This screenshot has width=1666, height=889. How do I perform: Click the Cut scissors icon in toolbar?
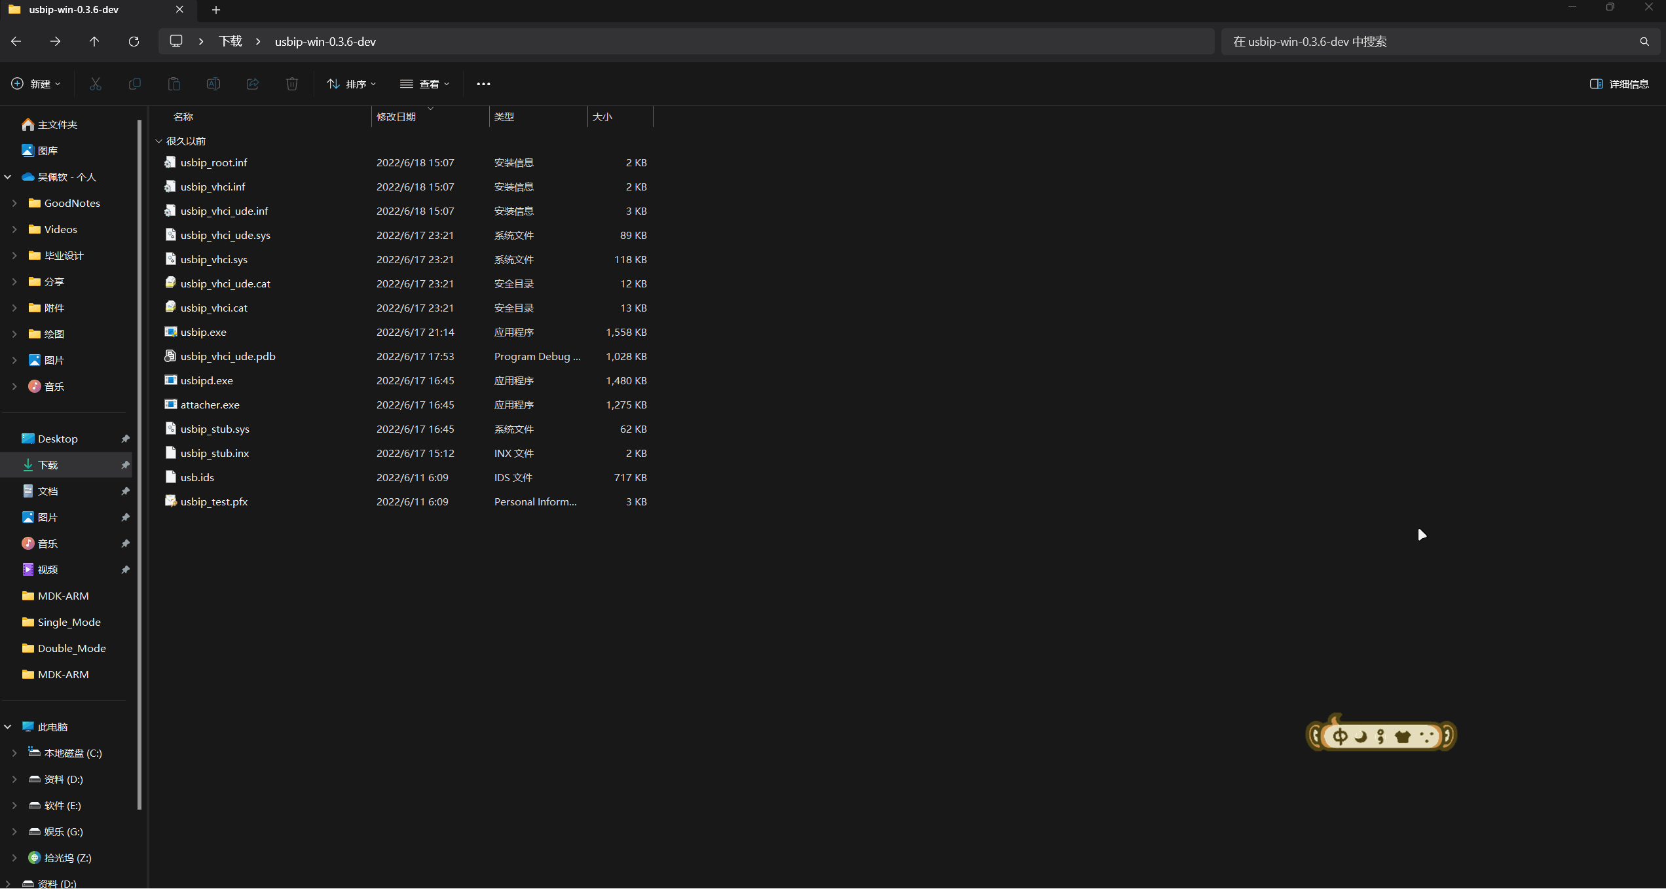(x=96, y=84)
